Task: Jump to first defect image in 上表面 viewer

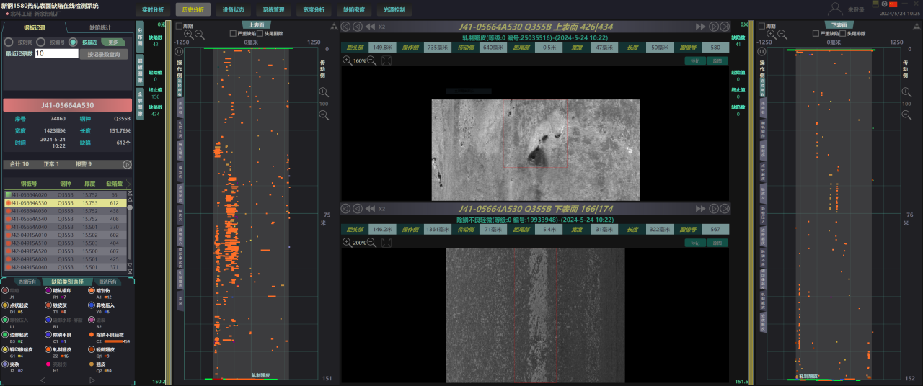Action: (x=345, y=27)
